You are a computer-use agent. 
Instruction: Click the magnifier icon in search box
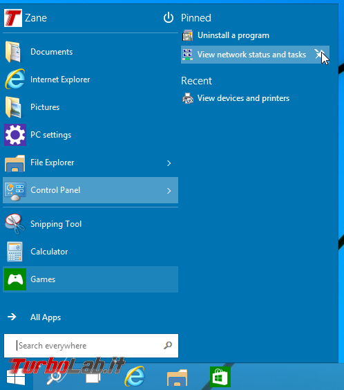pos(168,345)
